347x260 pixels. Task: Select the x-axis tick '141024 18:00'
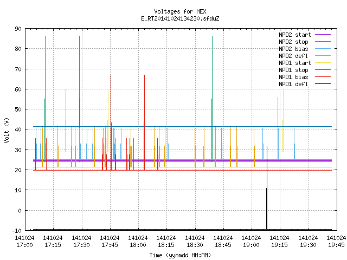138,242
